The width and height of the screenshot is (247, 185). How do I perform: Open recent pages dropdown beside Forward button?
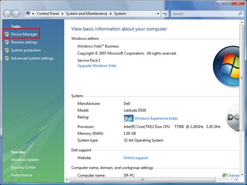[x=22, y=14]
